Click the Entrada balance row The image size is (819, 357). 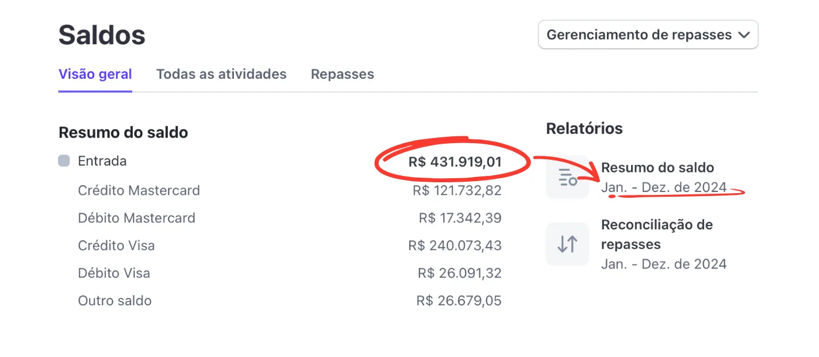tap(102, 160)
